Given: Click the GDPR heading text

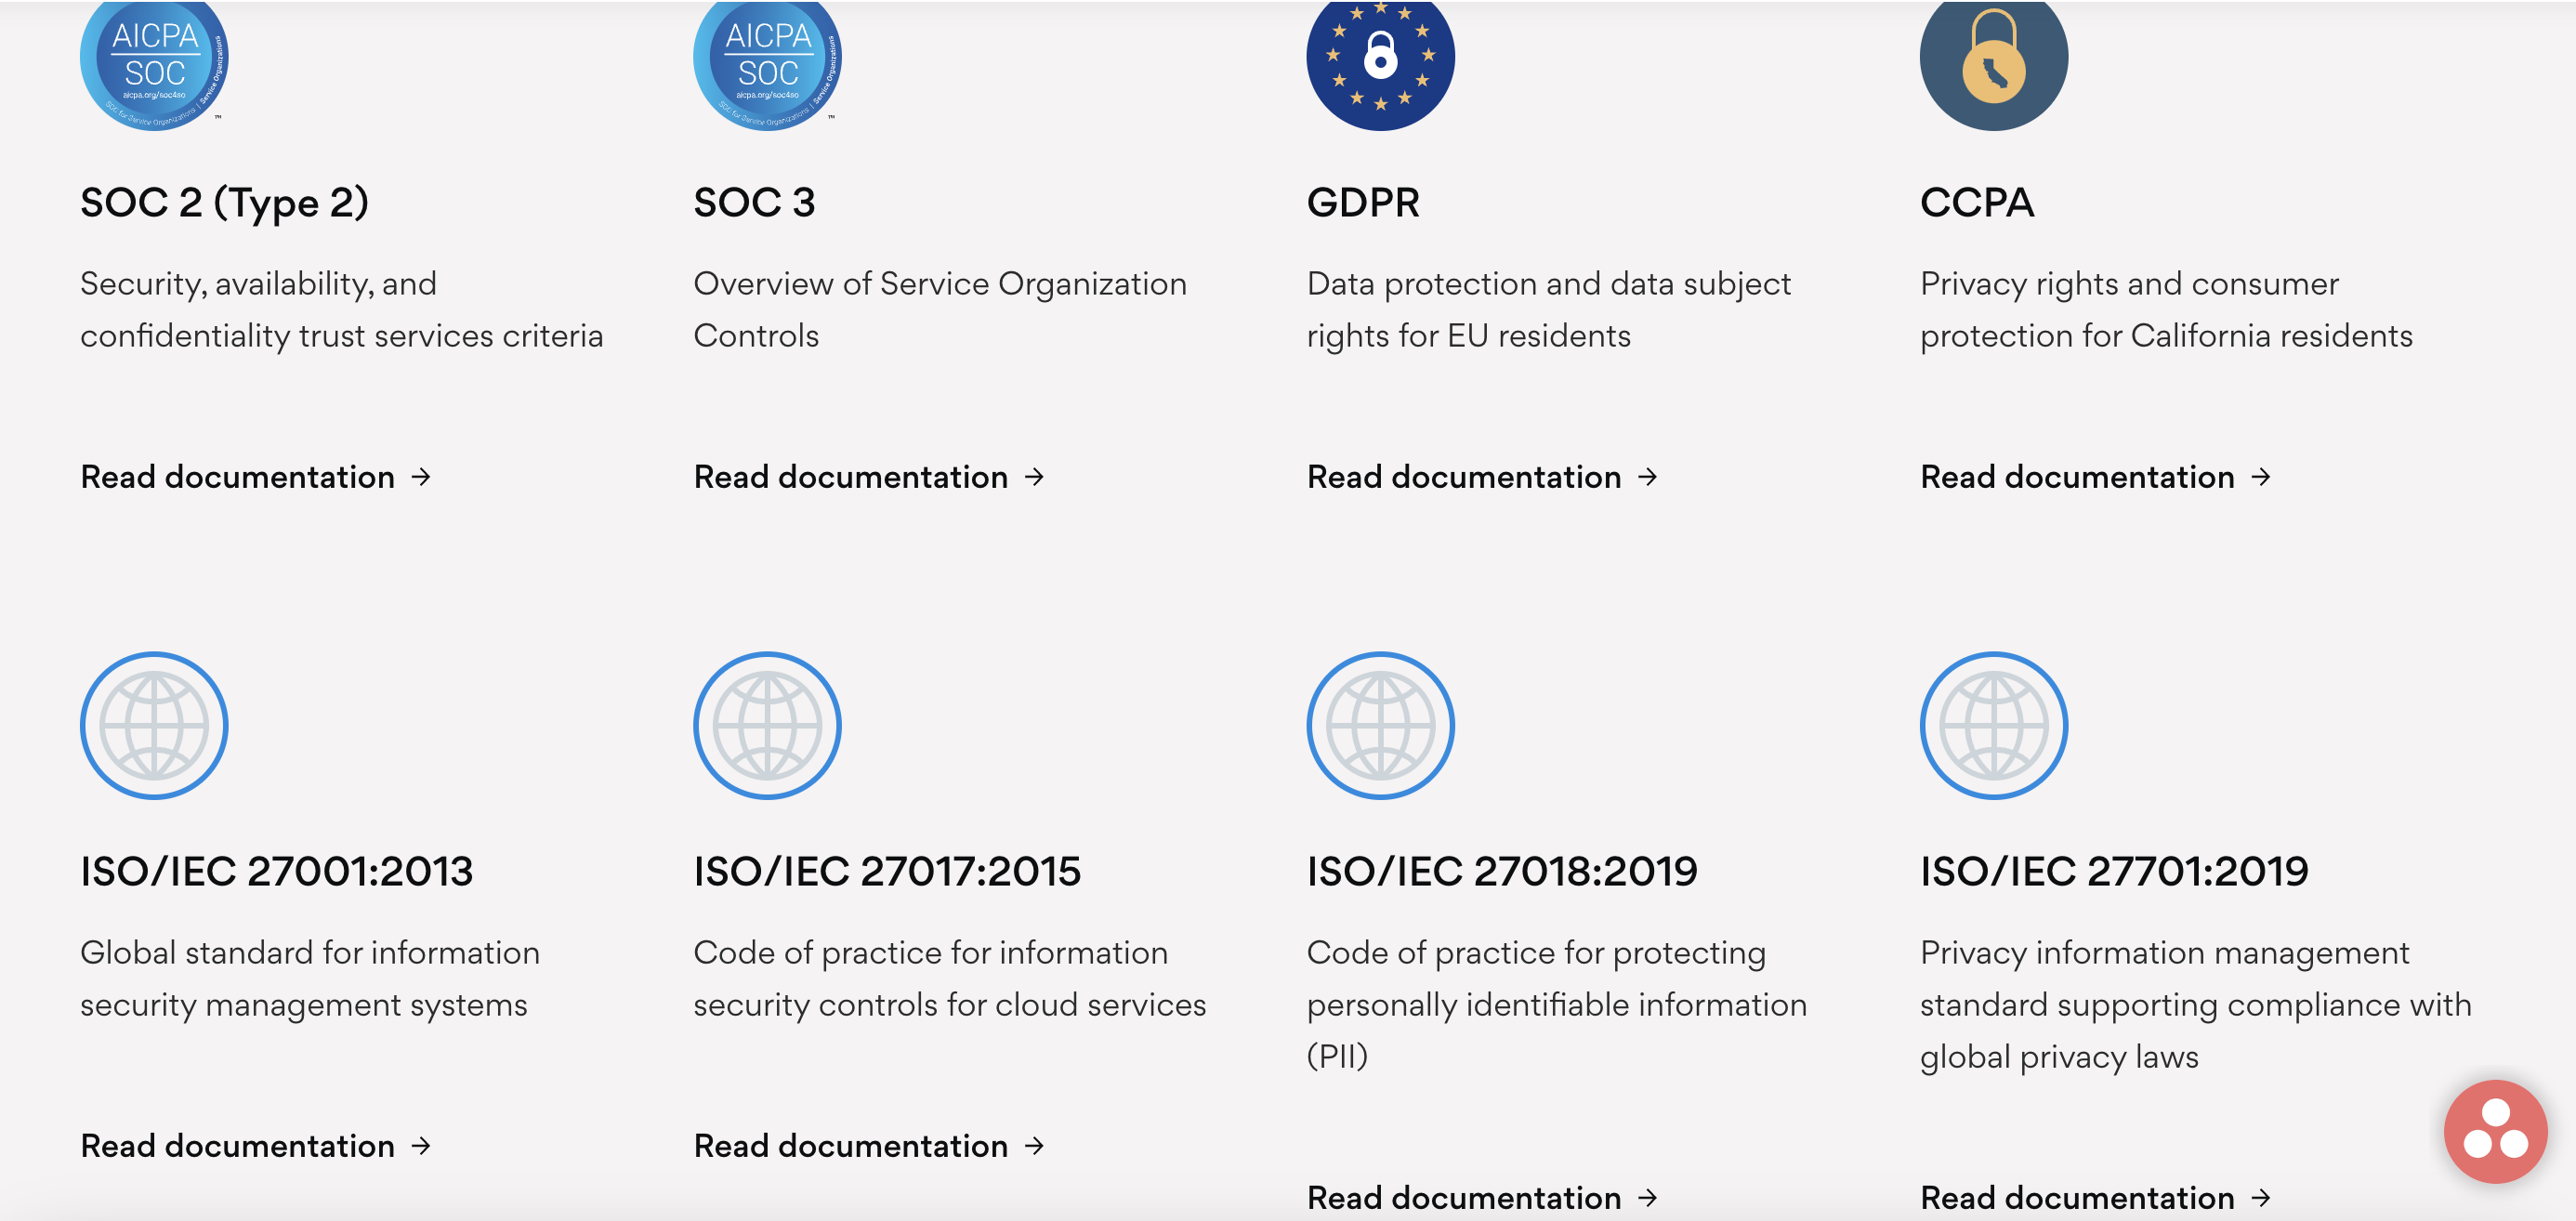Looking at the screenshot, I should 1362,203.
